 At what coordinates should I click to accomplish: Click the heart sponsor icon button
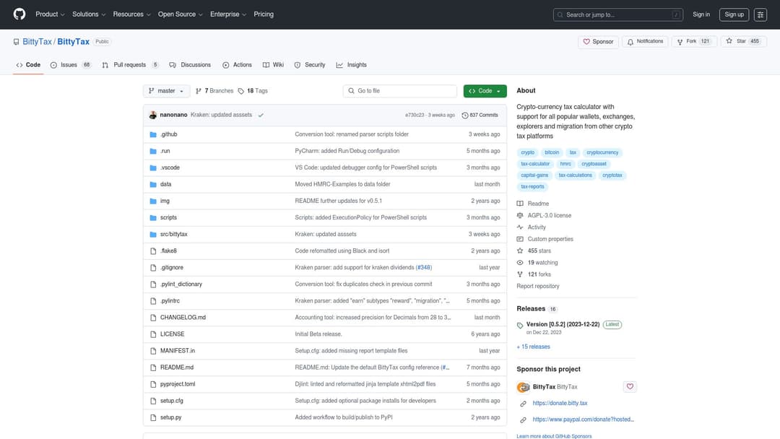pos(630,386)
